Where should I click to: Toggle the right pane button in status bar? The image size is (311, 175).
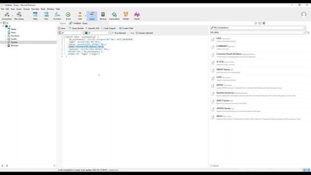[x=309, y=170]
